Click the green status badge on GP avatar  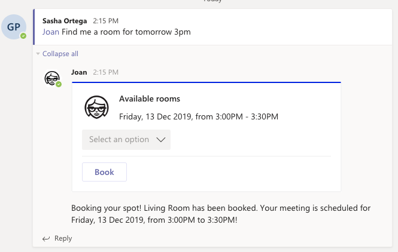(23, 36)
